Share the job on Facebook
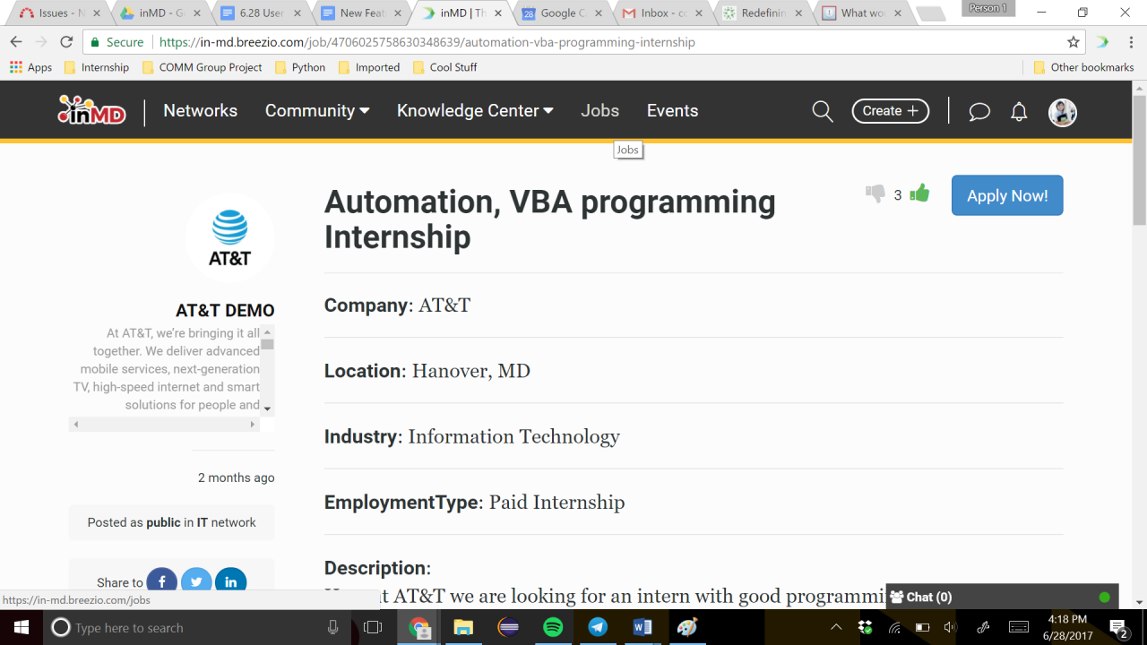The width and height of the screenshot is (1147, 645). click(x=162, y=581)
